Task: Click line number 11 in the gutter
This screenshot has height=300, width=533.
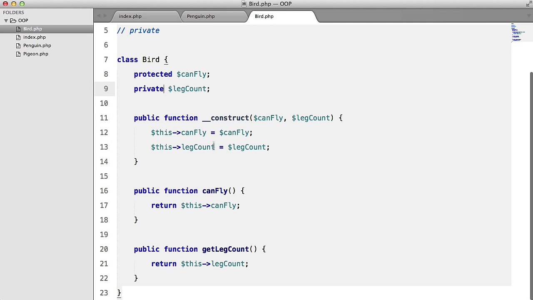Action: 104,118
